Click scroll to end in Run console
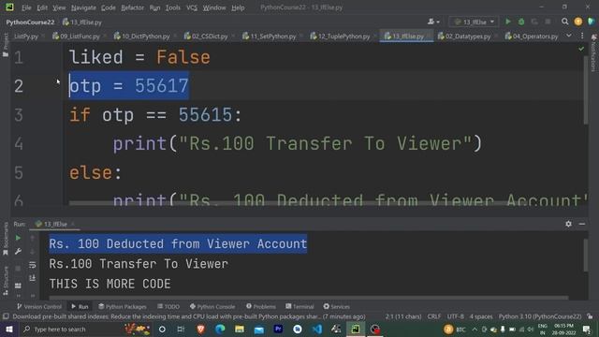Image resolution: width=599 pixels, height=337 pixels. pos(33,278)
